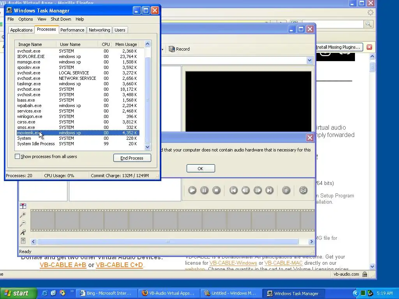The width and height of the screenshot is (399, 299).
Task: Click the Firefox search magnifier icon
Action: pos(369,24)
